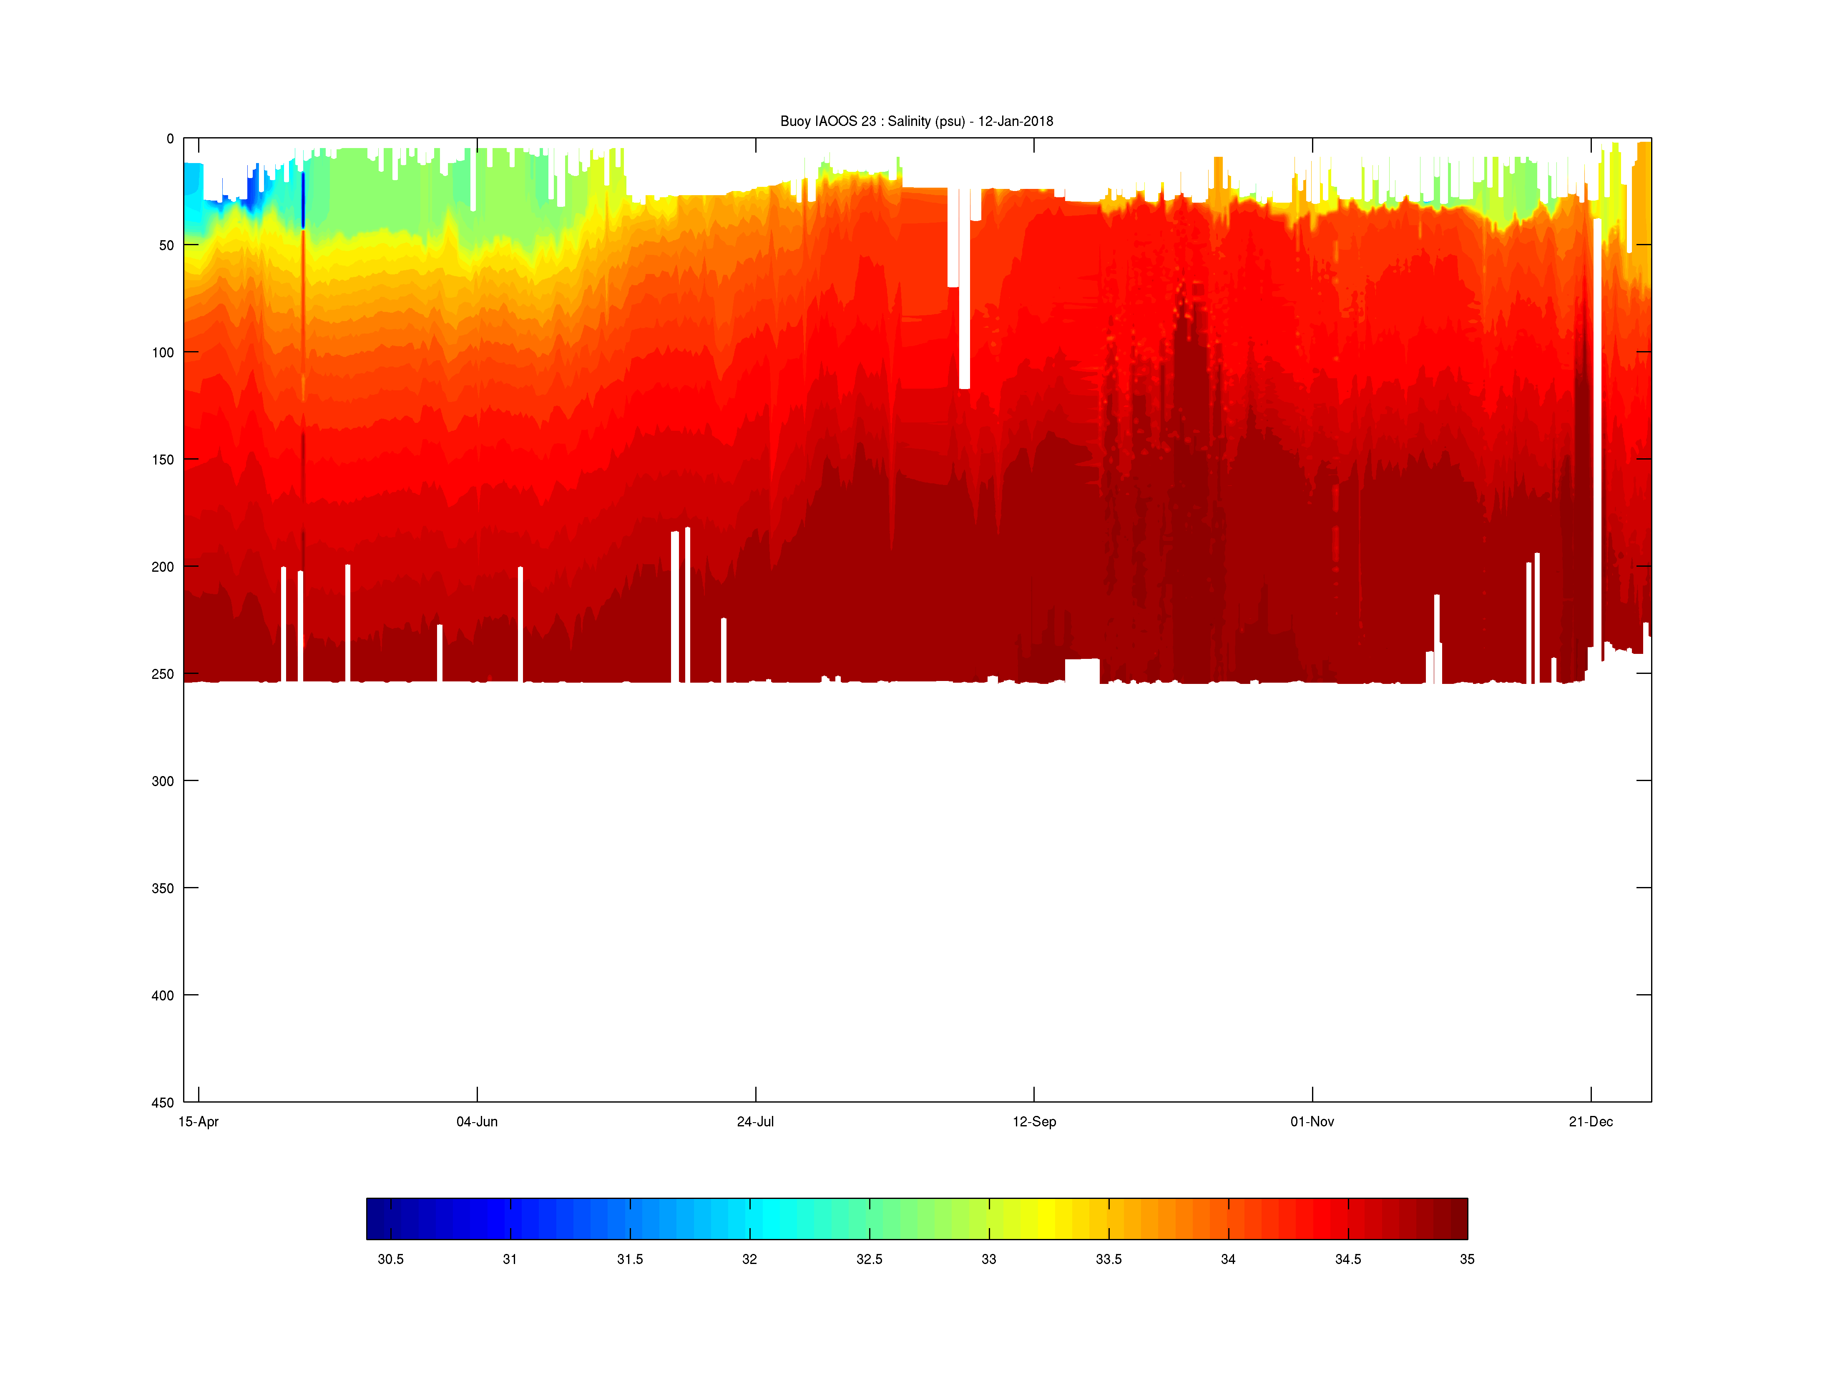Viewport: 1835px width, 1377px height.
Task: Click the 0 depth axis label
Action: point(170,139)
